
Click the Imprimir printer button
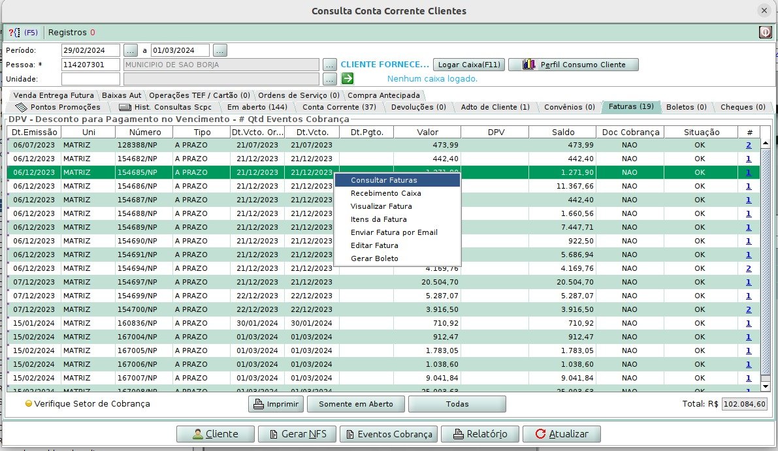tap(276, 404)
